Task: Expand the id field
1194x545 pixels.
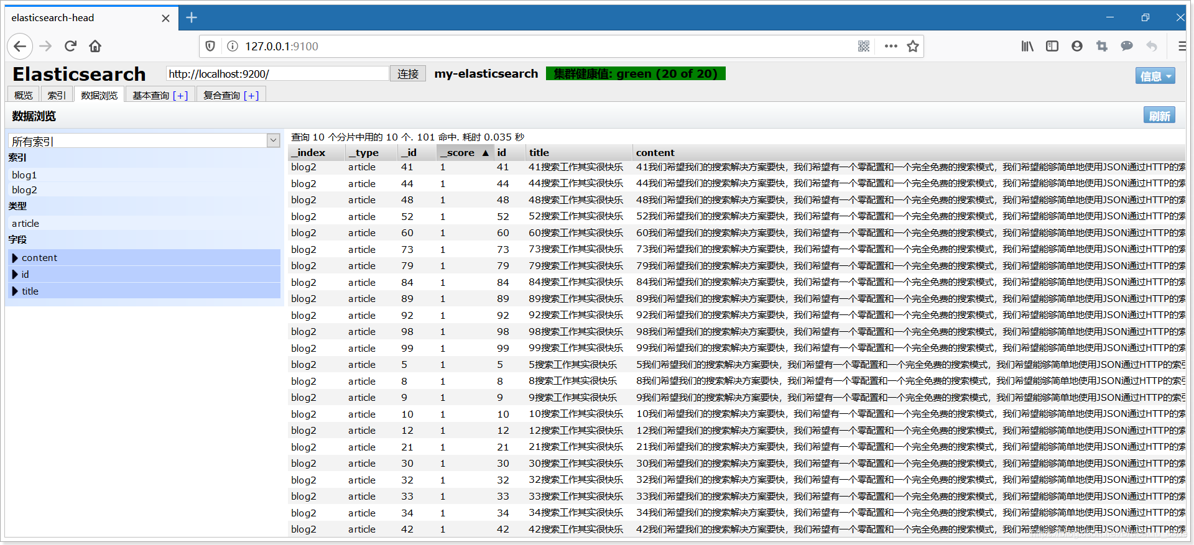Action: (x=144, y=274)
